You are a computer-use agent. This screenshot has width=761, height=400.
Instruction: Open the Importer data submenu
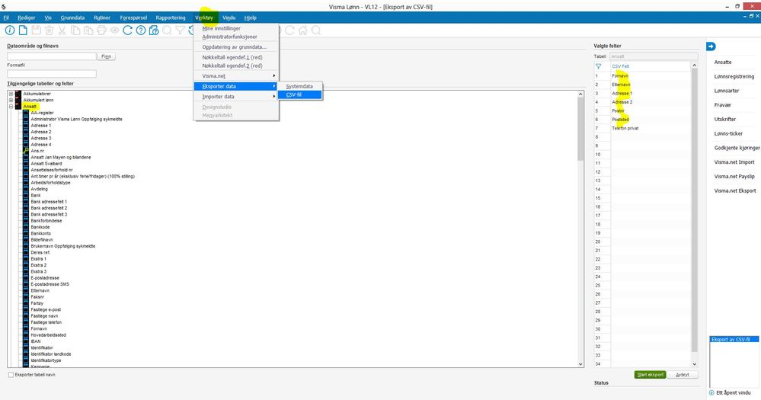[236, 97]
